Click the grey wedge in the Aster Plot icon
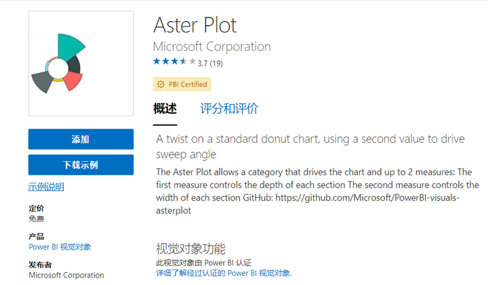 (x=42, y=82)
